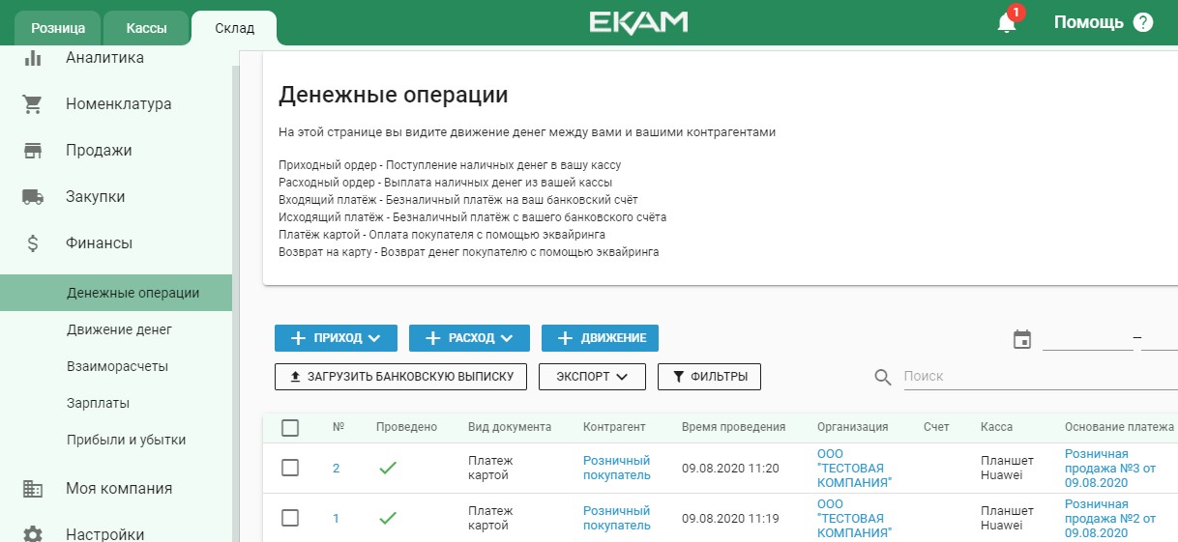
Task: Click the Финансы dollar sign icon
Action: 33,243
